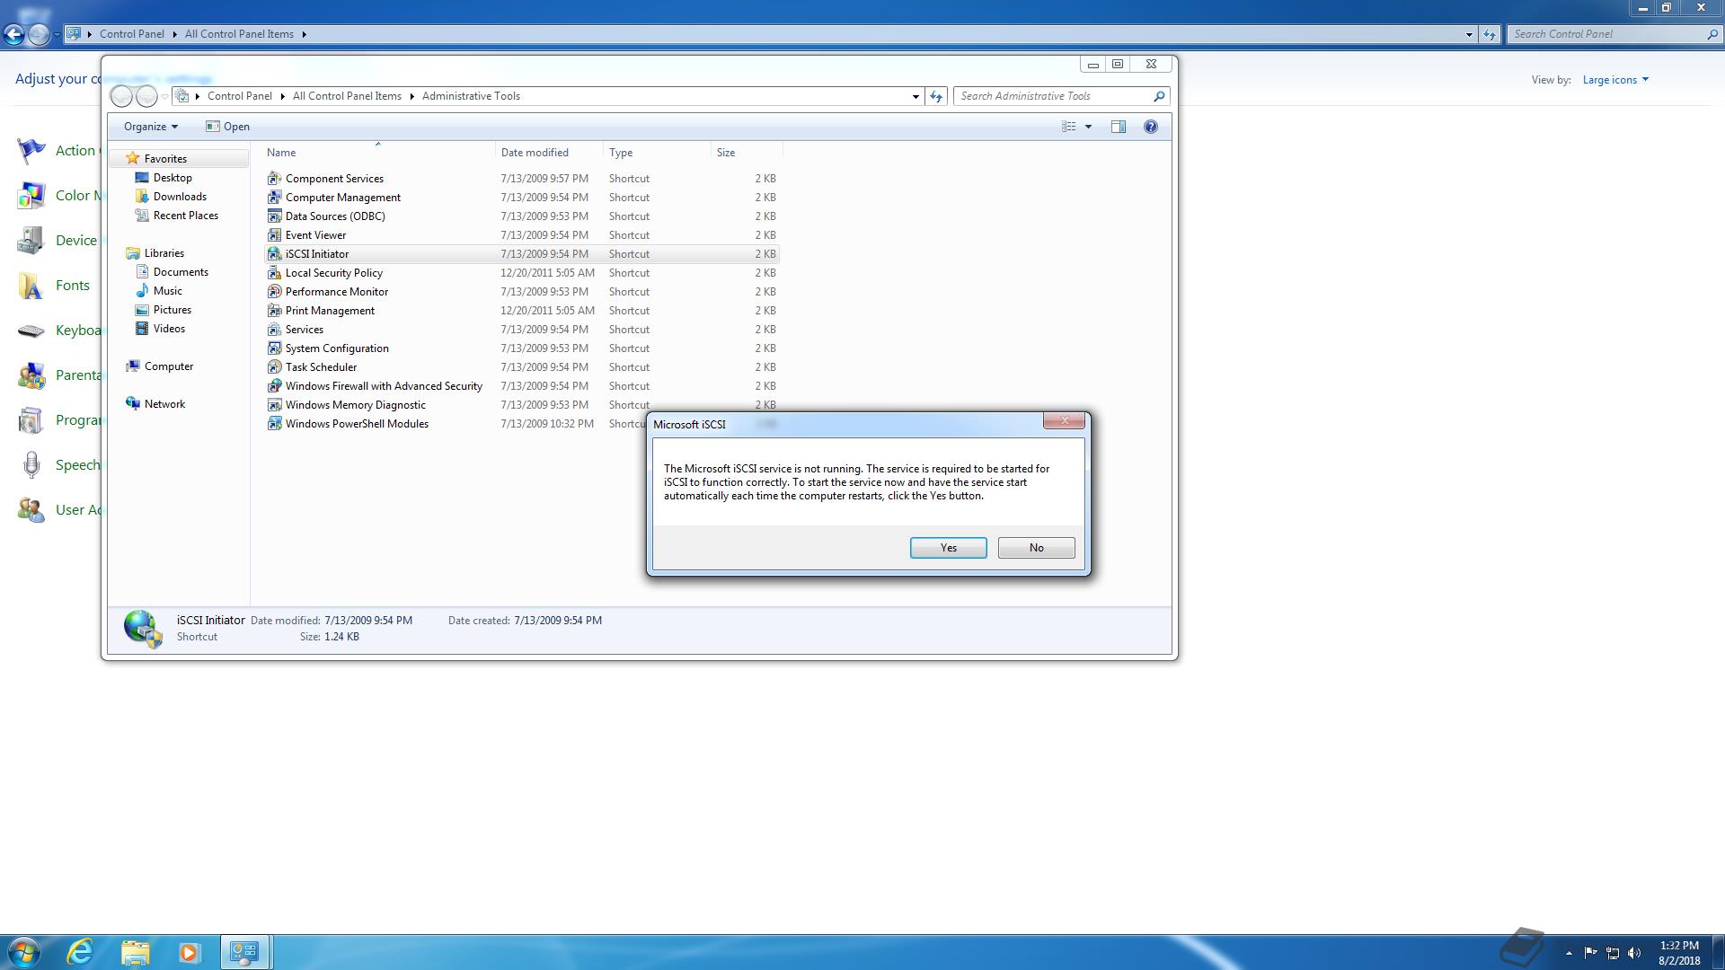This screenshot has height=970, width=1725.
Task: Click No in the Microsoft iSCSI dialog
Action: (1036, 548)
